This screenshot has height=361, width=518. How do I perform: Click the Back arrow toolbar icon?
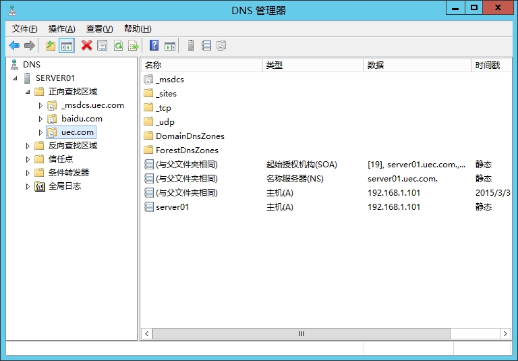(x=14, y=45)
